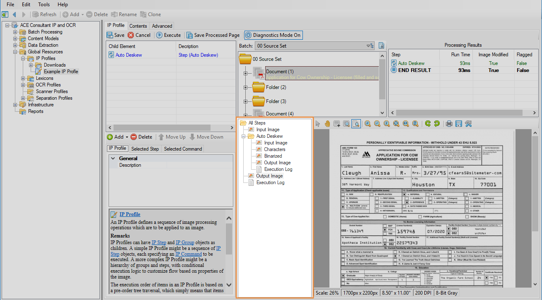Click the lock icon beside Batch dropdown

pos(382,46)
